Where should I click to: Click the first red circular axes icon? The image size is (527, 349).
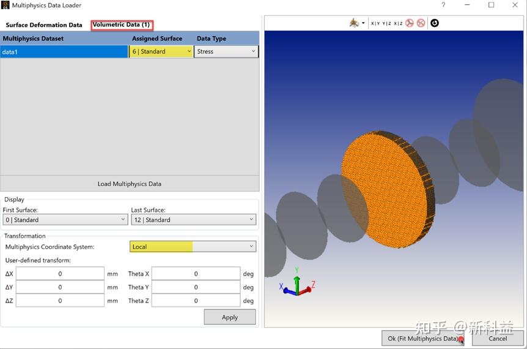click(410, 23)
